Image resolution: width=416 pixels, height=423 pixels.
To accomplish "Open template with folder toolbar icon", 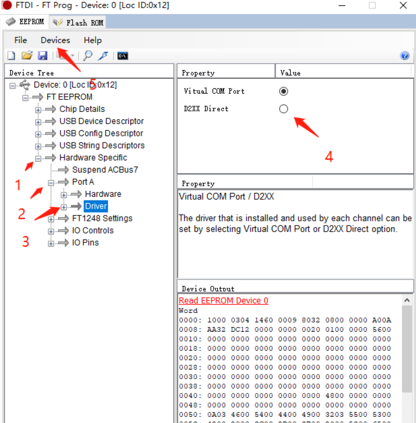I will tap(27, 55).
